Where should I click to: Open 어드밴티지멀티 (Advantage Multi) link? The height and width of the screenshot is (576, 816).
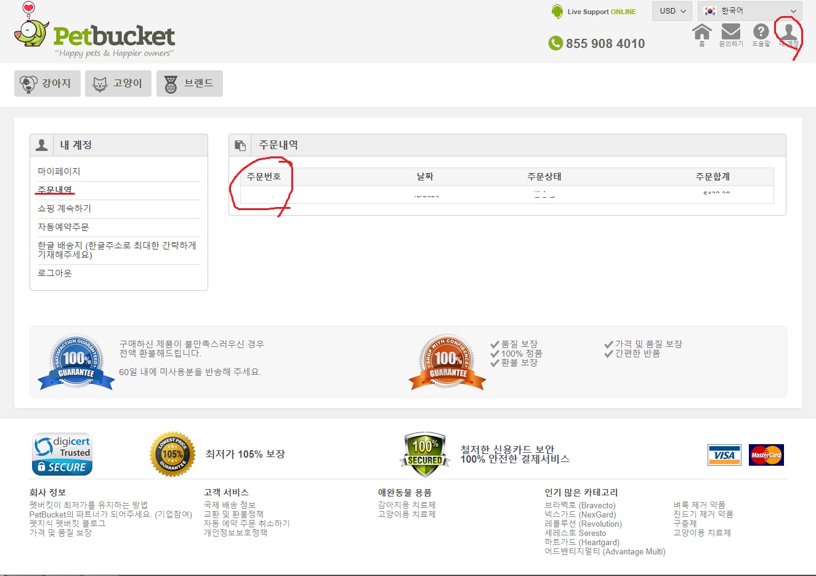pos(605,551)
